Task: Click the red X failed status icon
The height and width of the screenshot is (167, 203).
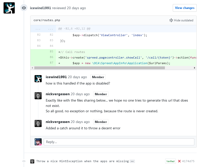Action: 179,161
